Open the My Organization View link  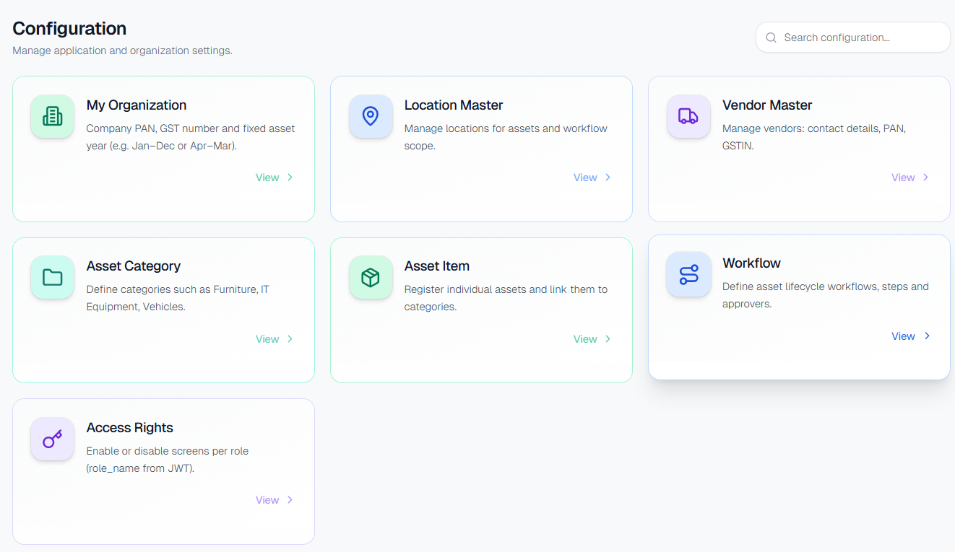click(x=267, y=177)
